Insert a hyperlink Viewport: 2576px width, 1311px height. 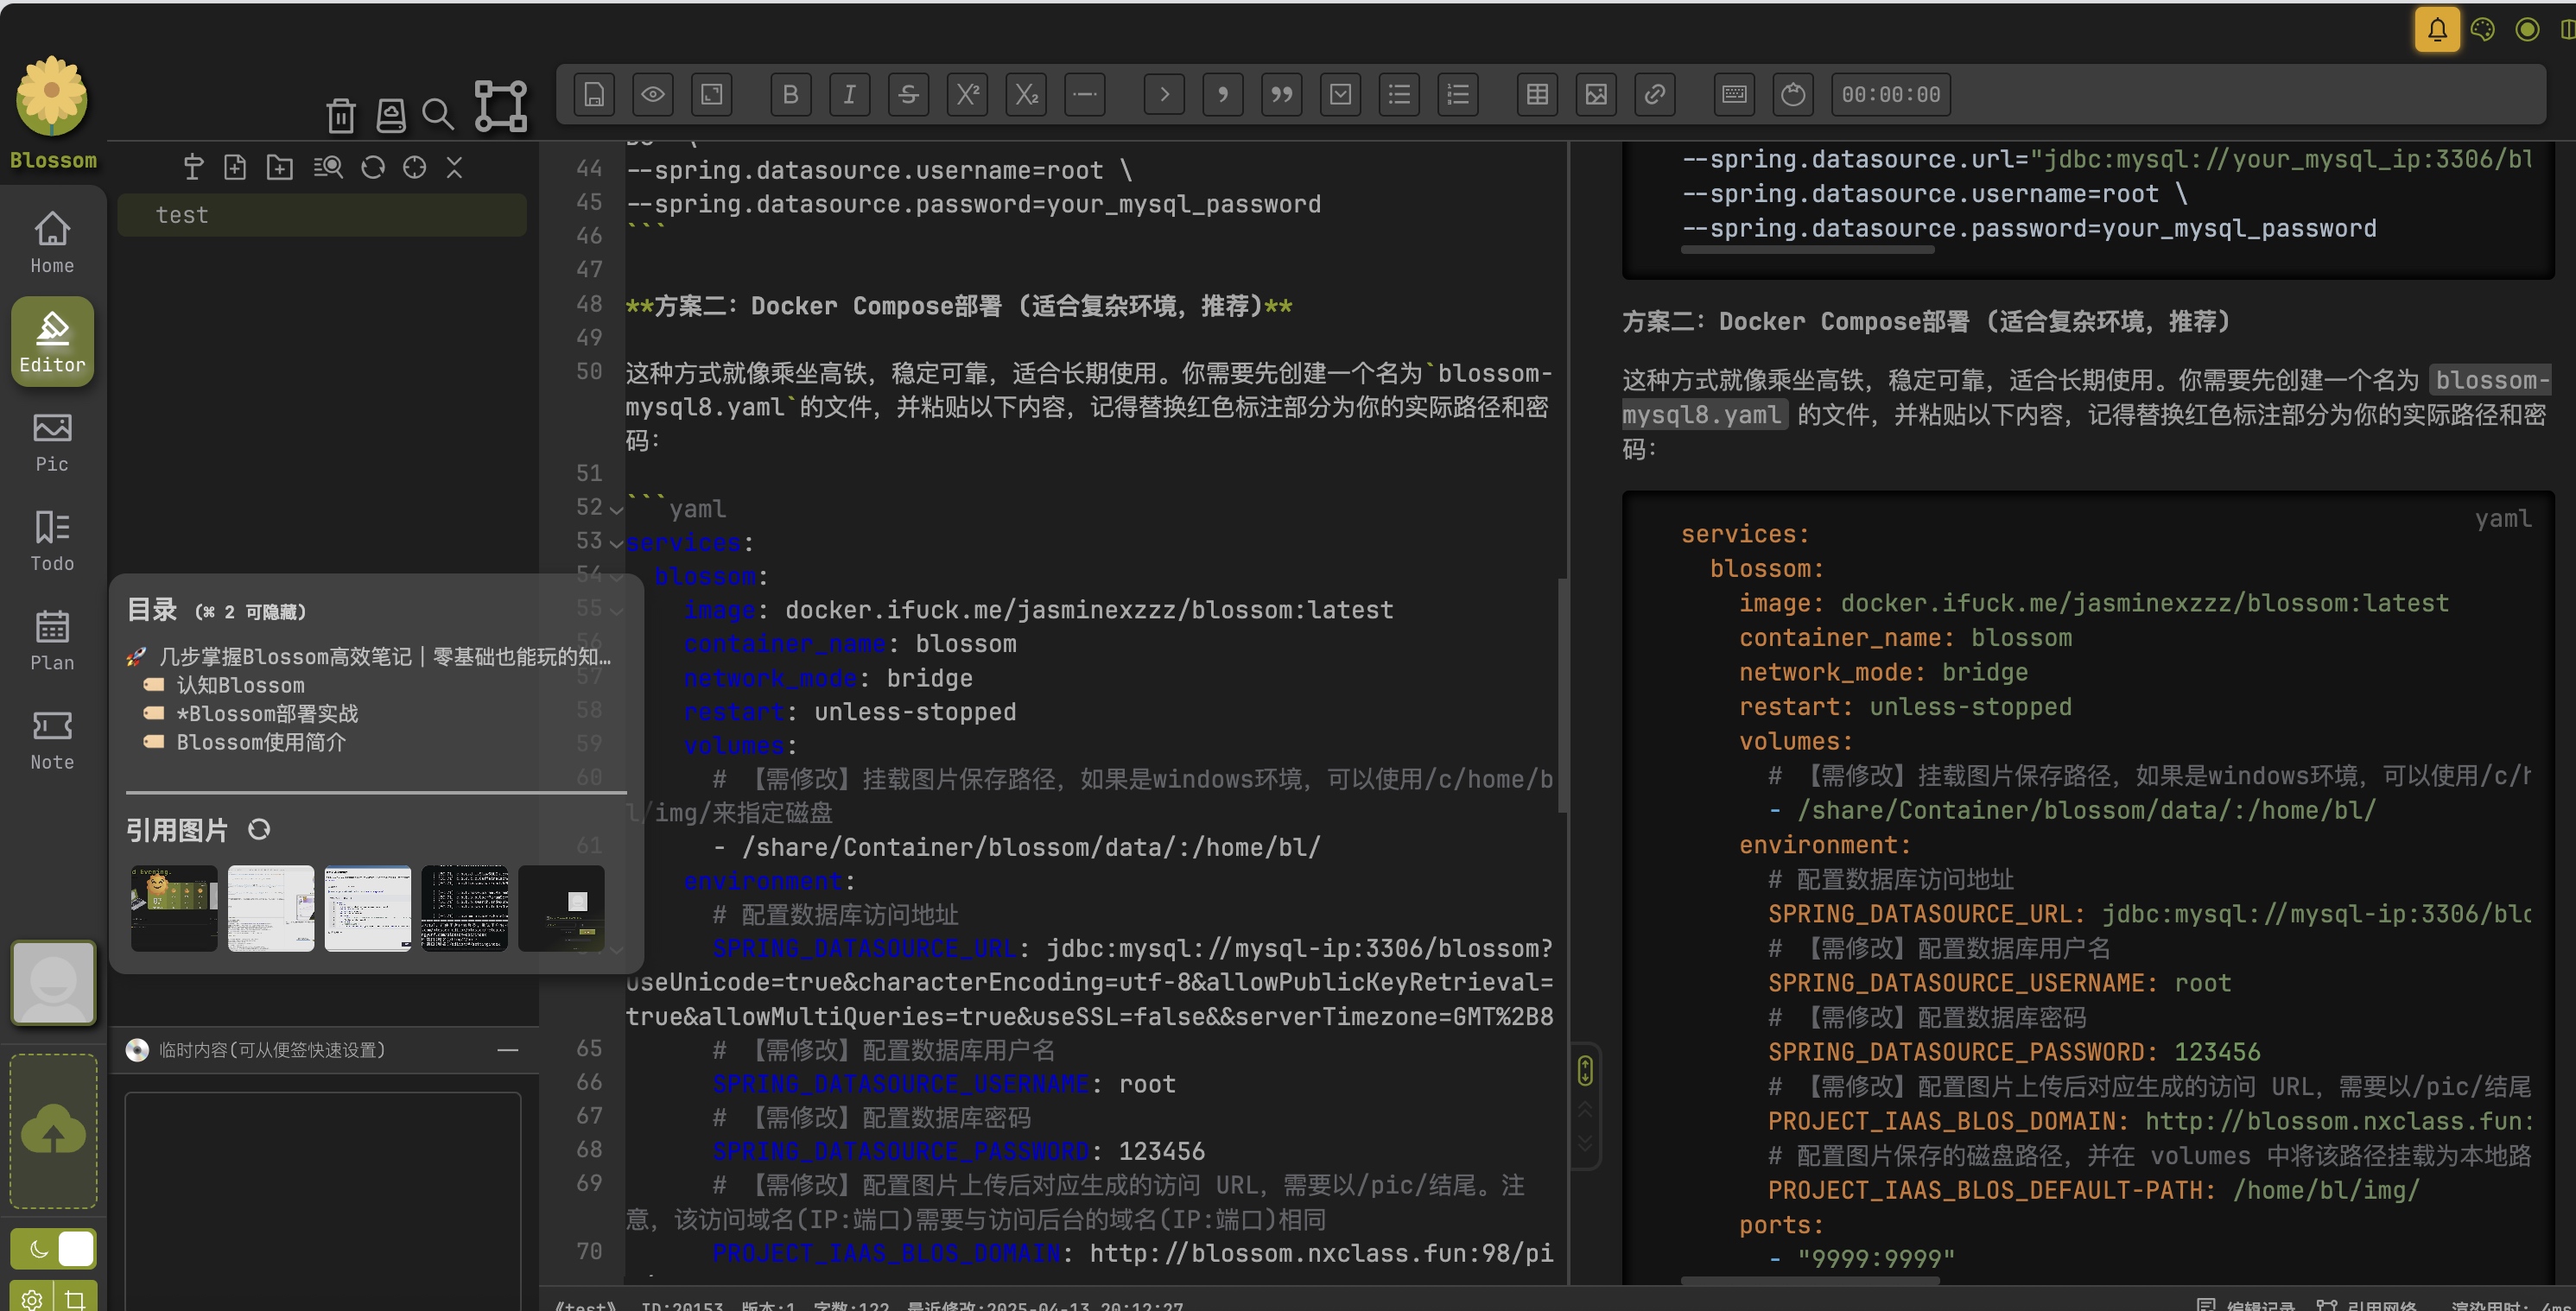pos(1655,94)
